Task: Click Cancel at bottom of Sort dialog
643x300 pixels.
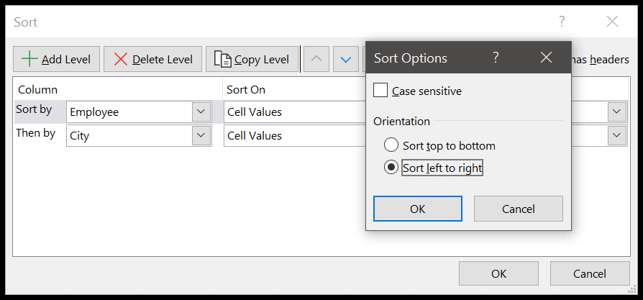Action: (x=589, y=273)
